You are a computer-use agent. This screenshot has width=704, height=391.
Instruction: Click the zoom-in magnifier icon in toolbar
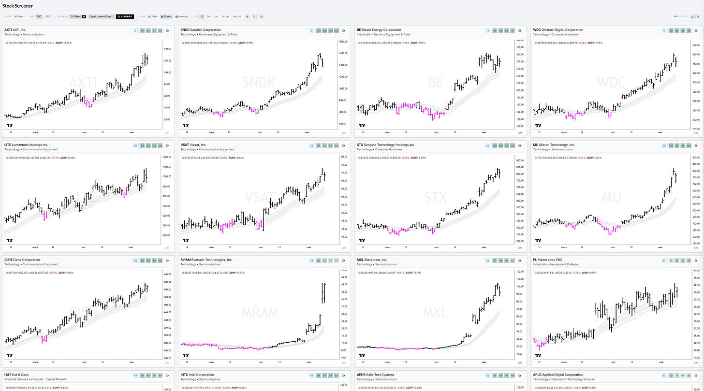(262, 16)
